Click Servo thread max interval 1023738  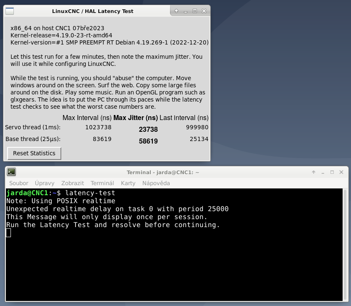(x=98, y=127)
